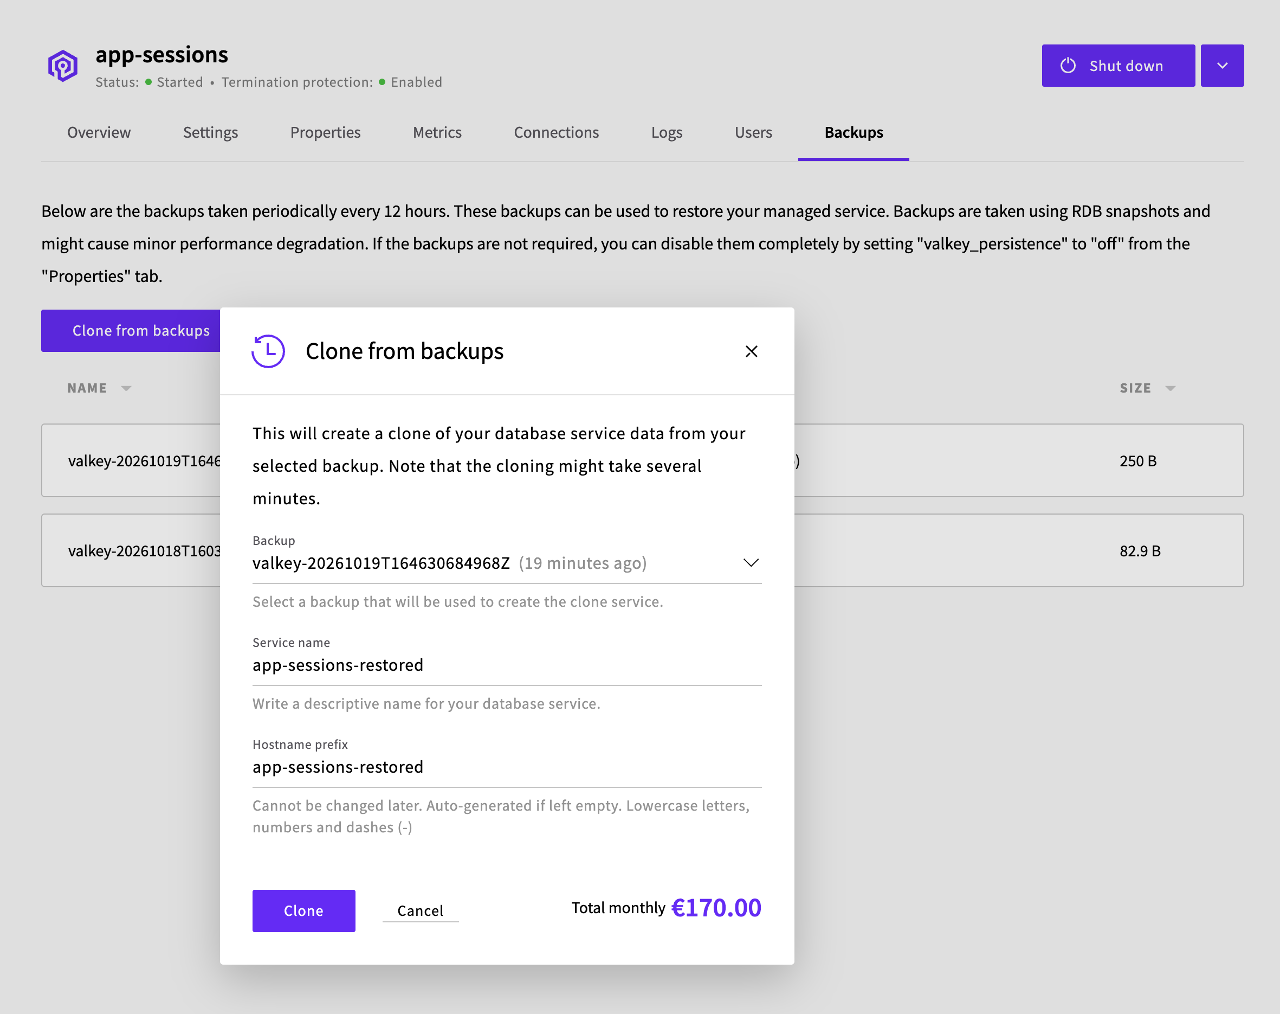
Task: Open the dropdown next to Shut down
Action: click(x=1222, y=65)
